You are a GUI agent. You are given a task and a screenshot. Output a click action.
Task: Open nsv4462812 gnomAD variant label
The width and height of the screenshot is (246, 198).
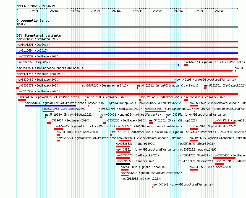pyautogui.click(x=168, y=85)
